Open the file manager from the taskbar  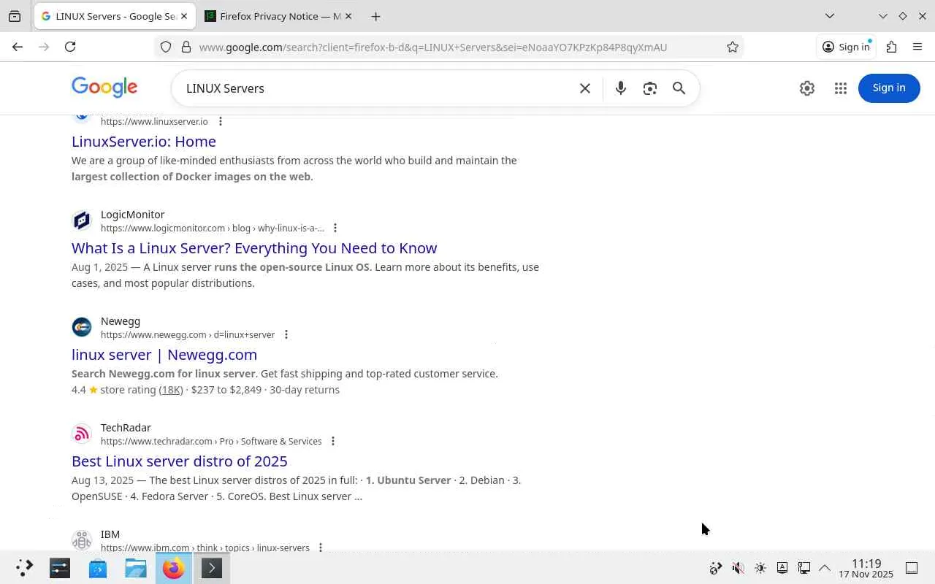click(136, 568)
